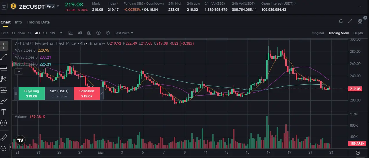Image resolution: width=369 pixels, height=158 pixels.
Task: Close the quick order trade panel
Action: [102, 93]
